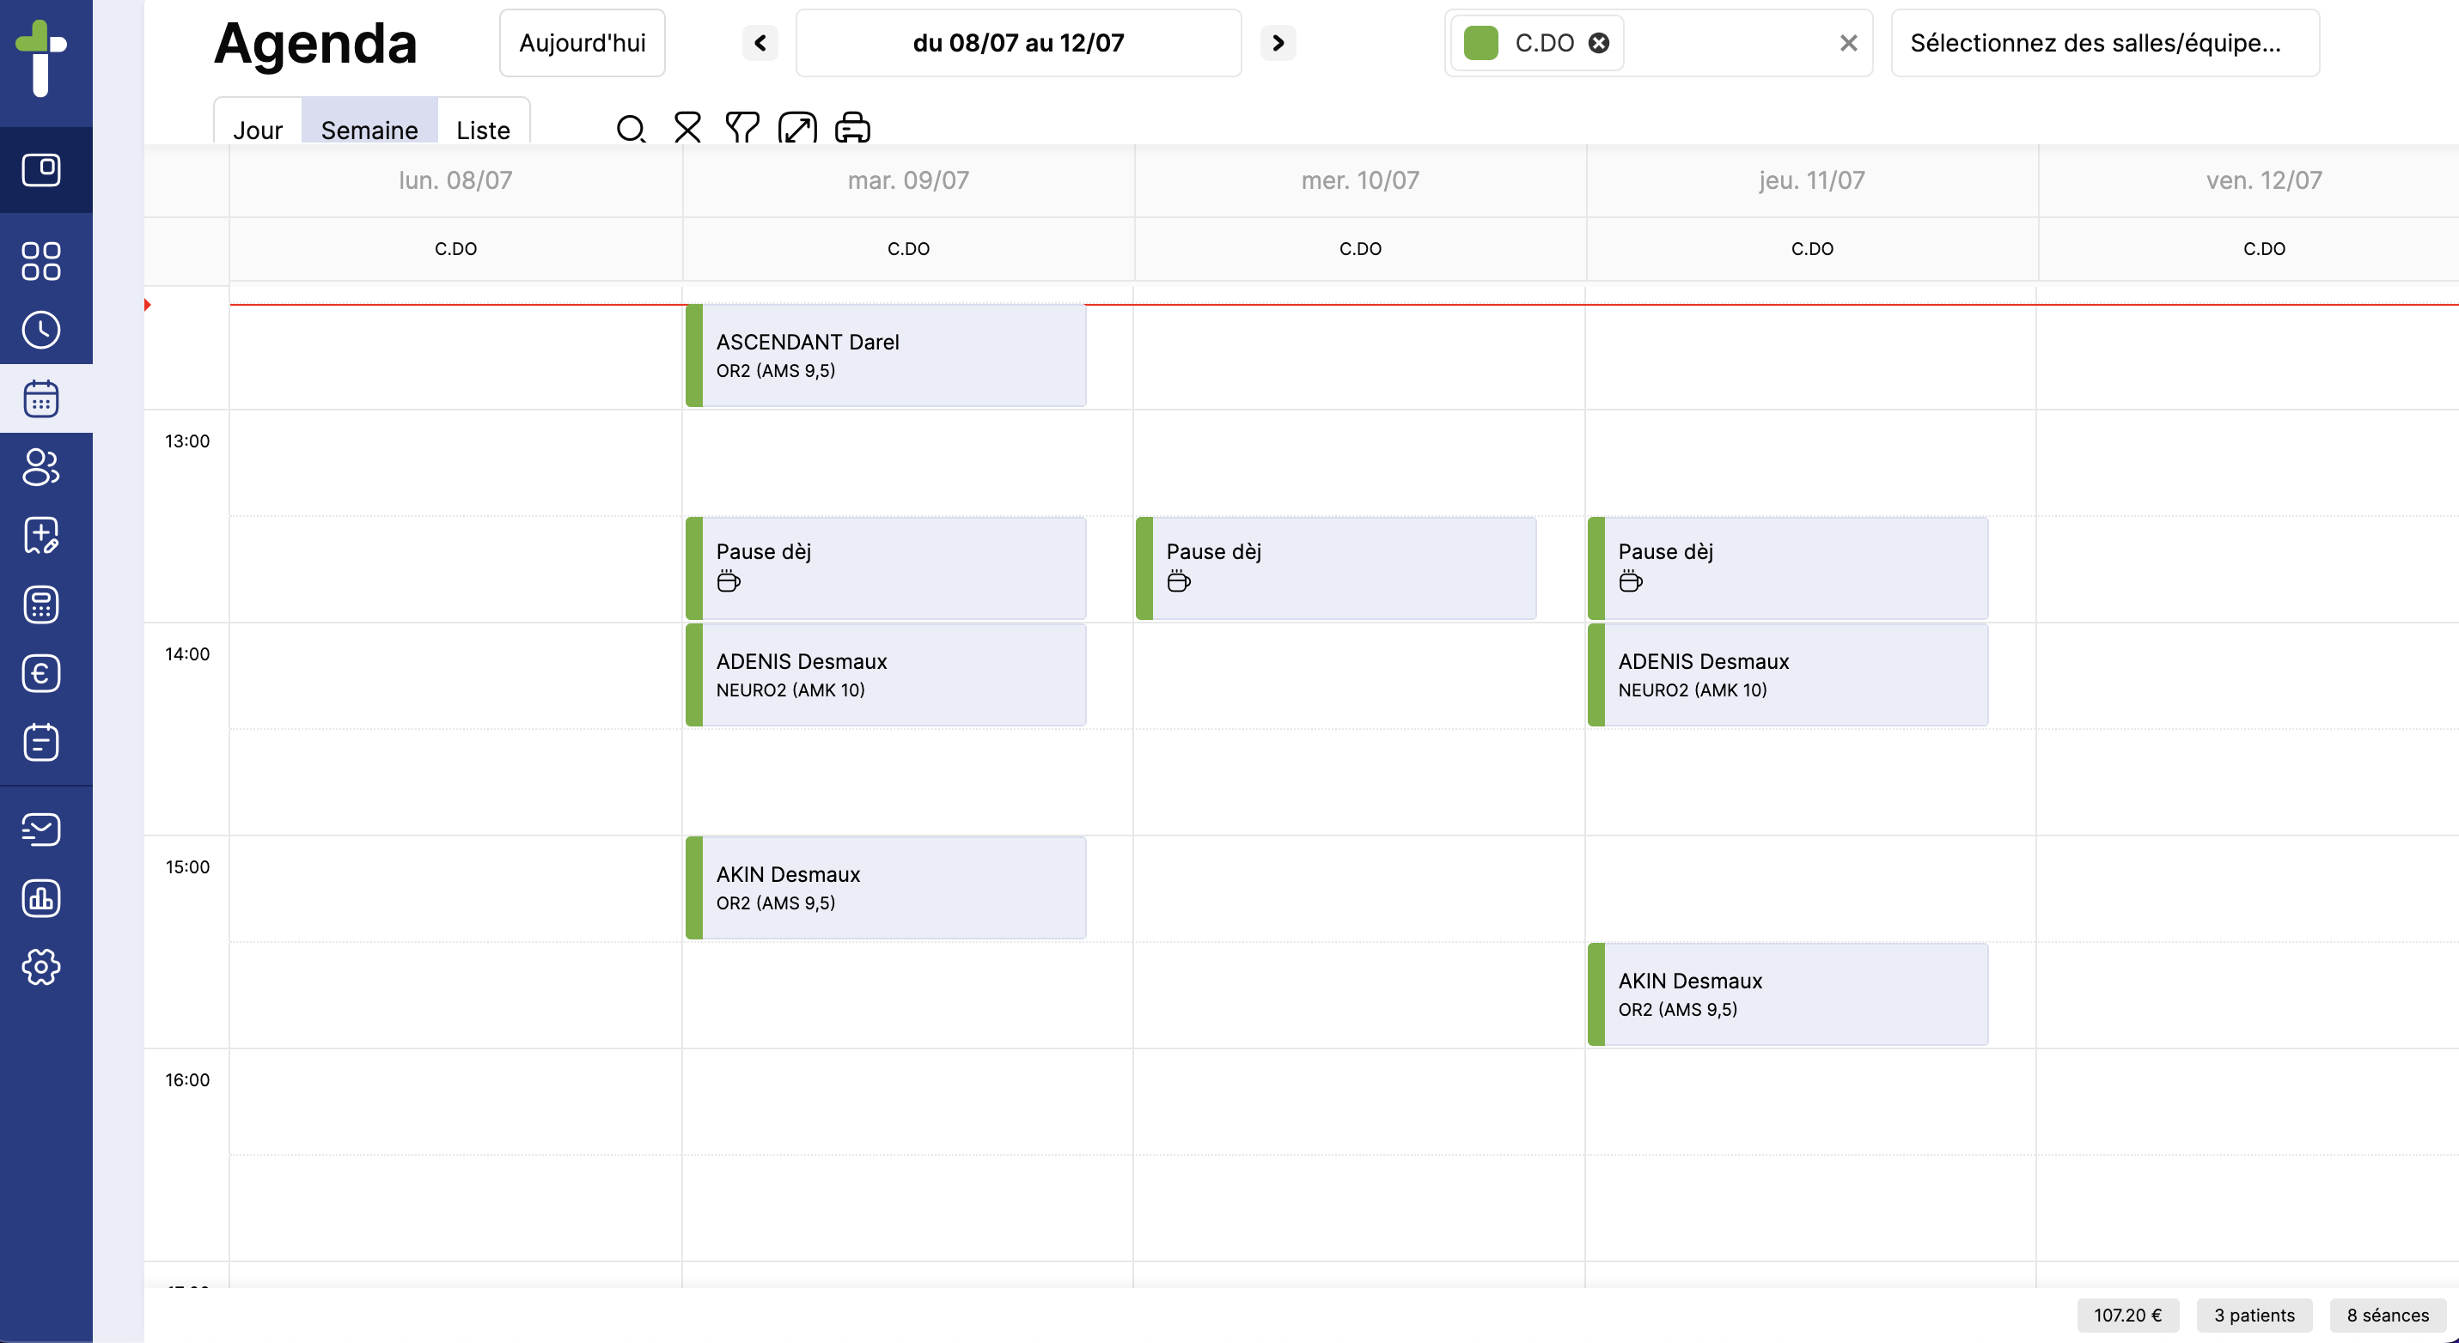Go to previous week arrow
2459x1343 pixels.
760,43
